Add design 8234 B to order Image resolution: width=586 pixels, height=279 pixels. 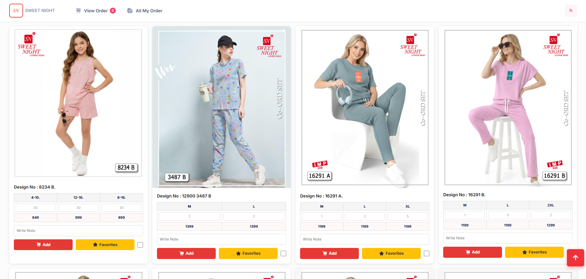click(43, 245)
